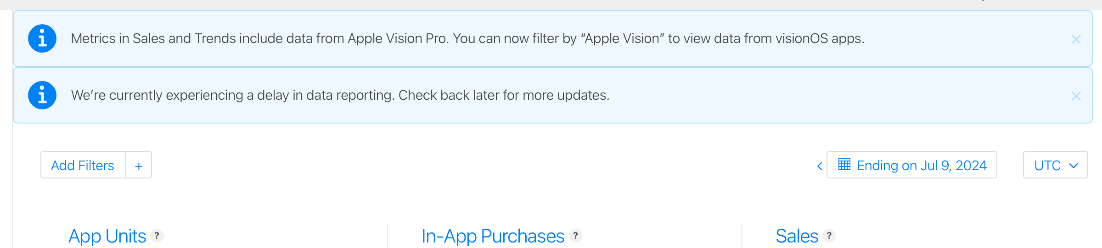The width and height of the screenshot is (1102, 248).
Task: Click the info icon on data delay banner
Action: tap(42, 95)
